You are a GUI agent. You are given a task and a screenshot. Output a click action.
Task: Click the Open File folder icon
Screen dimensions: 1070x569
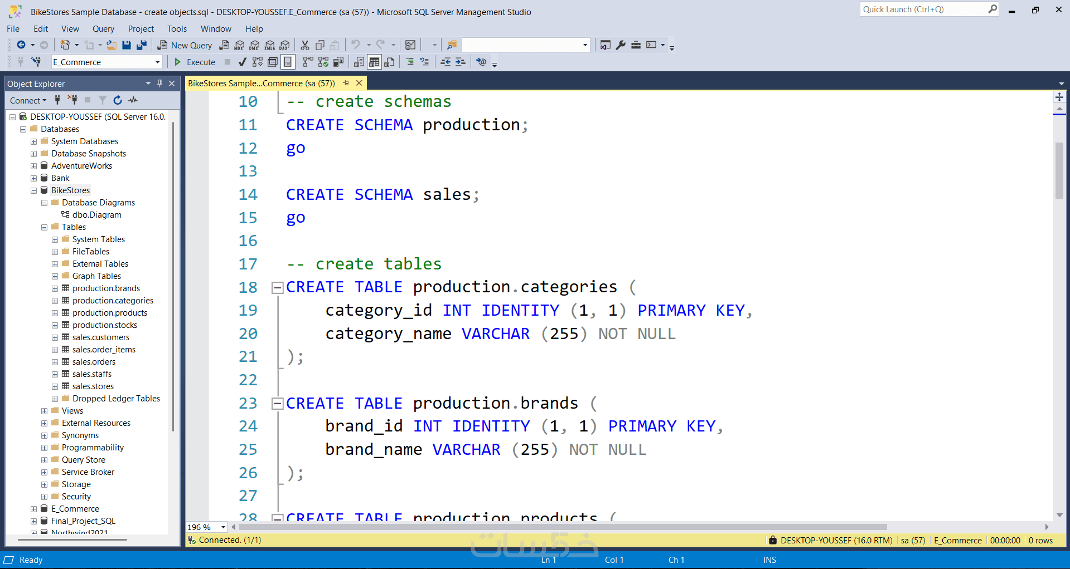[112, 45]
